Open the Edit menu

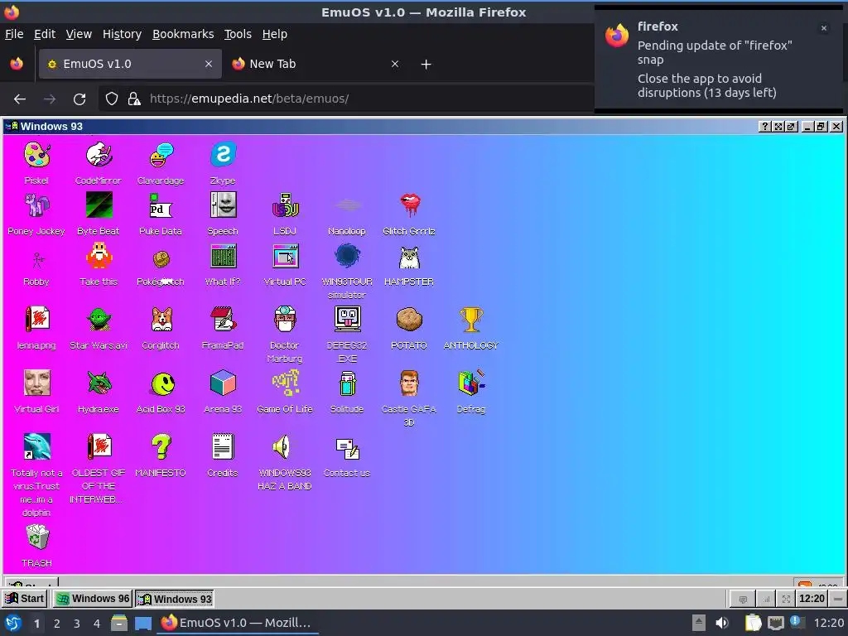[45, 34]
